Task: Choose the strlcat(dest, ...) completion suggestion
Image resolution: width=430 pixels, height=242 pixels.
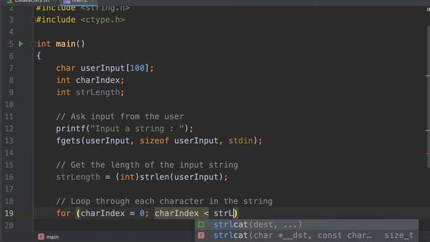Action: click(306, 225)
